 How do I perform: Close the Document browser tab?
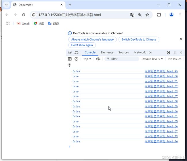tap(62, 5)
